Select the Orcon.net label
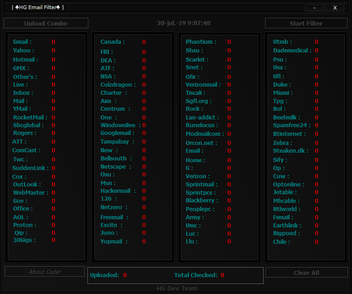This screenshot has width=352, height=294. (x=201, y=143)
